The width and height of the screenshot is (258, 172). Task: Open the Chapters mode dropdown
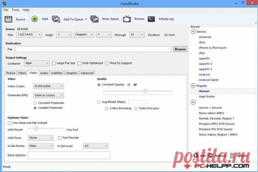[x=84, y=35]
